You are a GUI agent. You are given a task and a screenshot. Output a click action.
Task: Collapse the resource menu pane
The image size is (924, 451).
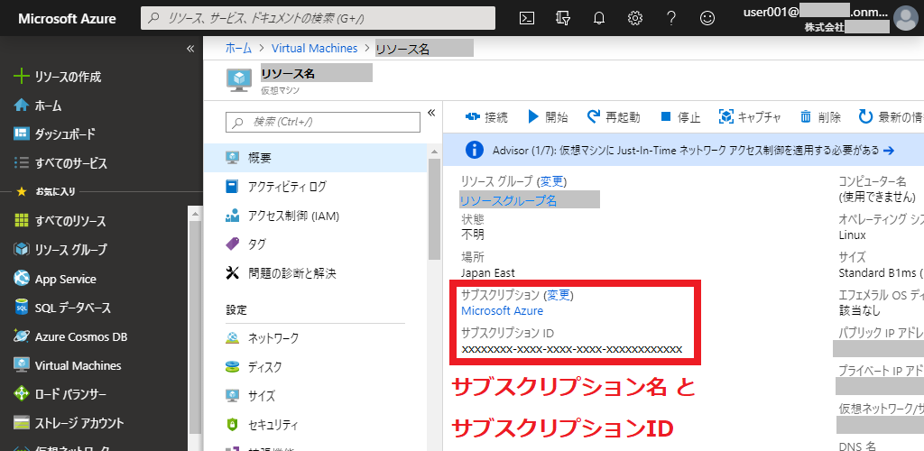(x=430, y=113)
